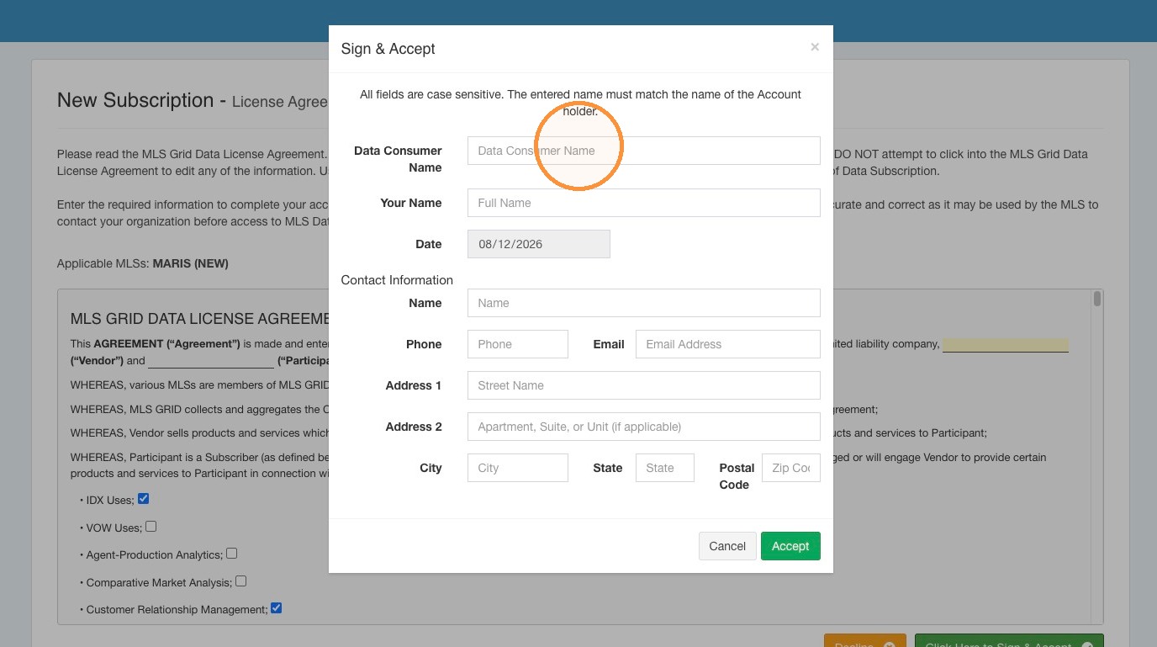
Task: Click the highlighted blank in the agreement
Action: pos(1005,345)
